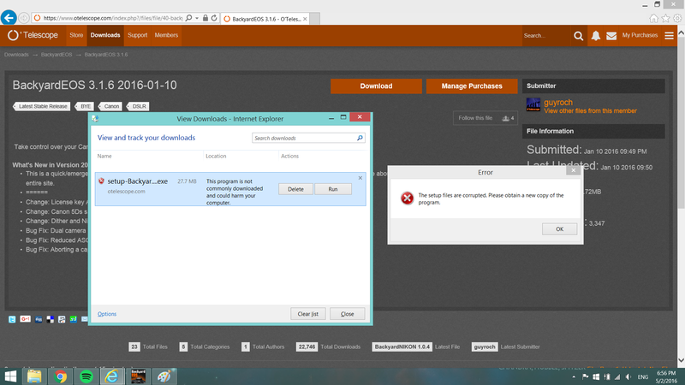Switch to Internet Explorer on the taskbar

112,376
